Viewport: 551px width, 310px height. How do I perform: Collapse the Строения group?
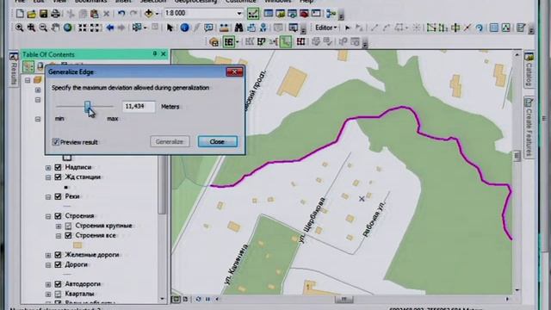(48, 216)
